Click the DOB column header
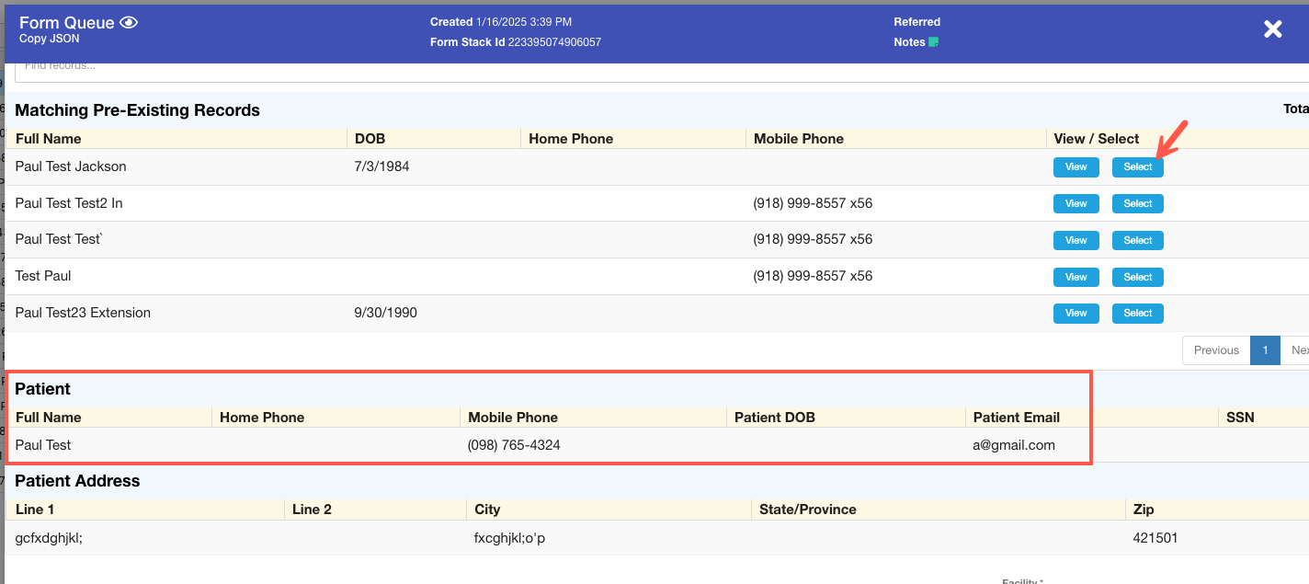 (x=370, y=139)
